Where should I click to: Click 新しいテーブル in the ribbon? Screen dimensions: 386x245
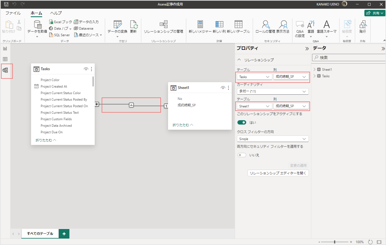(238, 27)
